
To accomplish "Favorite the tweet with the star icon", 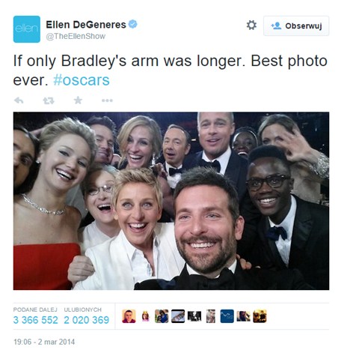I will coord(78,100).
